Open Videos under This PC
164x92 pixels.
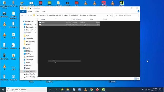[28, 68]
